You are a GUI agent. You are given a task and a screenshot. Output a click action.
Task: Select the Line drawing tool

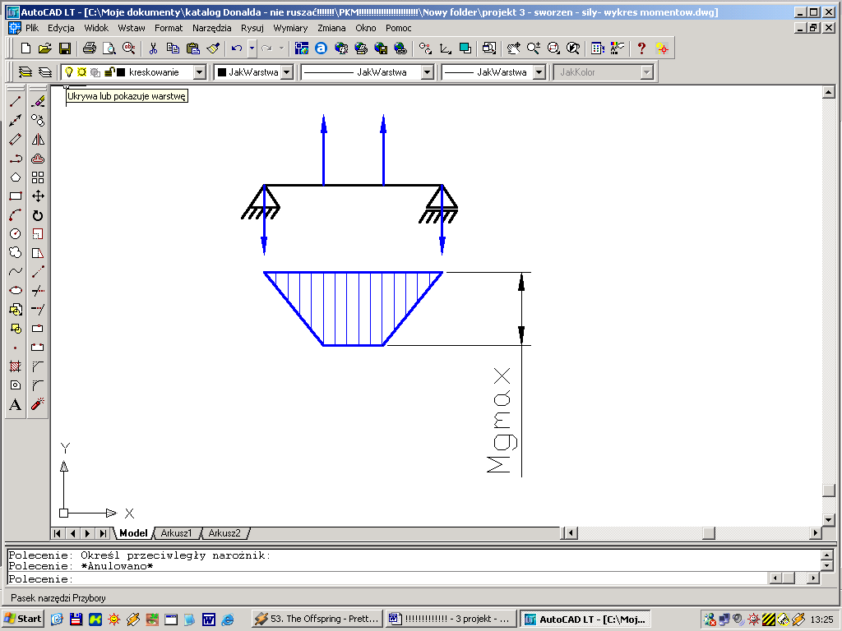coord(15,101)
